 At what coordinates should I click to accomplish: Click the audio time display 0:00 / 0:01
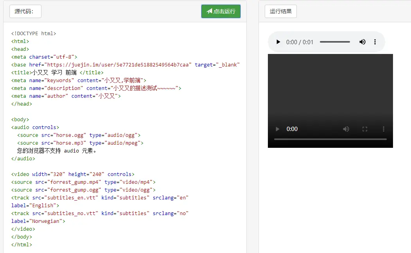300,42
